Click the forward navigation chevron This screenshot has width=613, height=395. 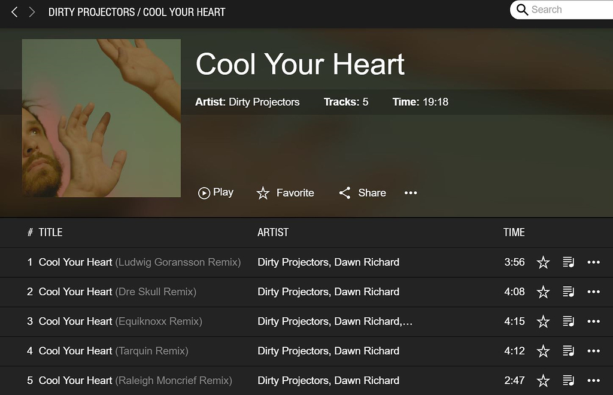(32, 11)
